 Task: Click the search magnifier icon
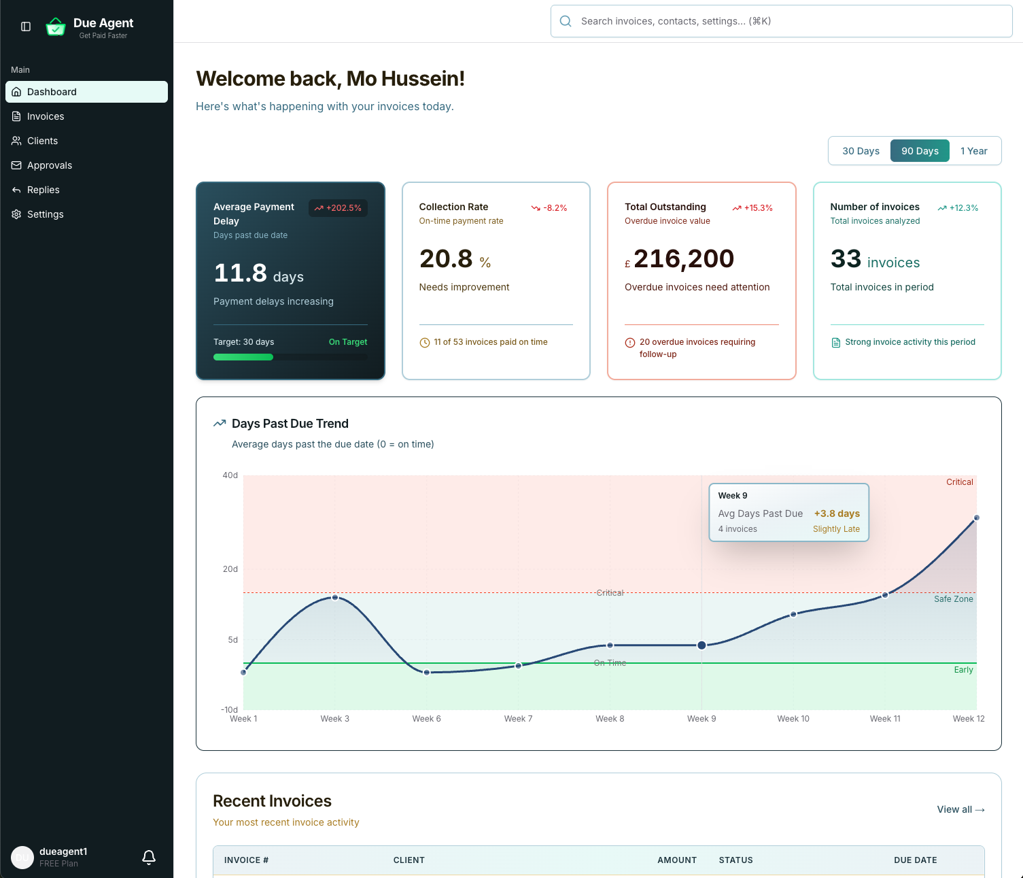click(x=565, y=21)
